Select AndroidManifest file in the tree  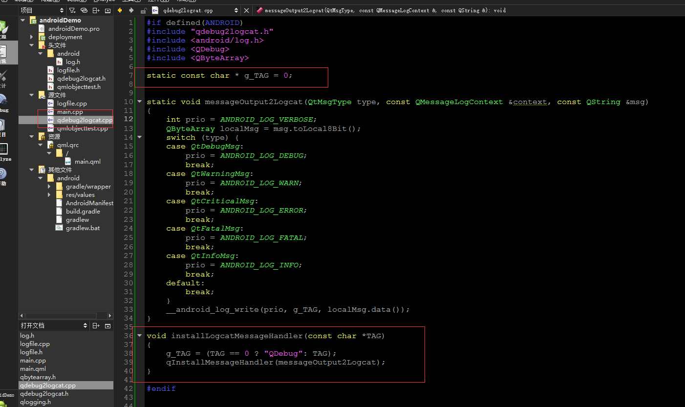(89, 203)
